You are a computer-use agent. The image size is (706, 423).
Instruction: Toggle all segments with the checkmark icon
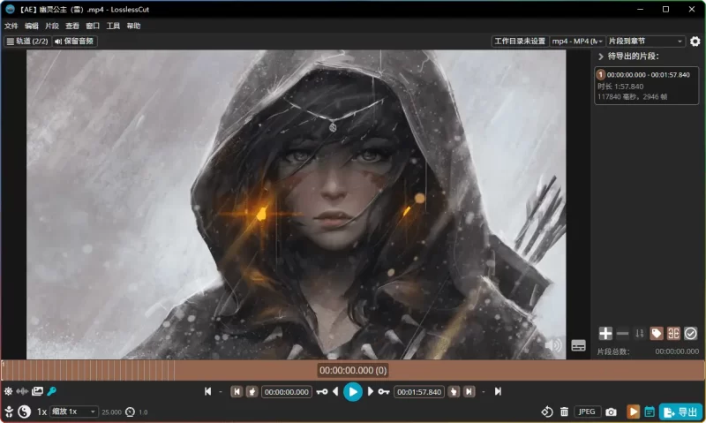(691, 333)
